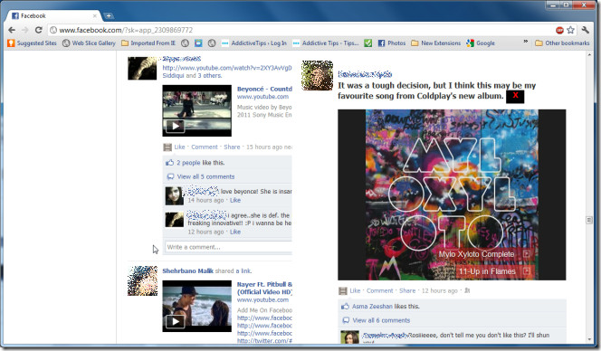Open 2 people who like this
Viewport: 601px width, 351px height.
(188, 163)
